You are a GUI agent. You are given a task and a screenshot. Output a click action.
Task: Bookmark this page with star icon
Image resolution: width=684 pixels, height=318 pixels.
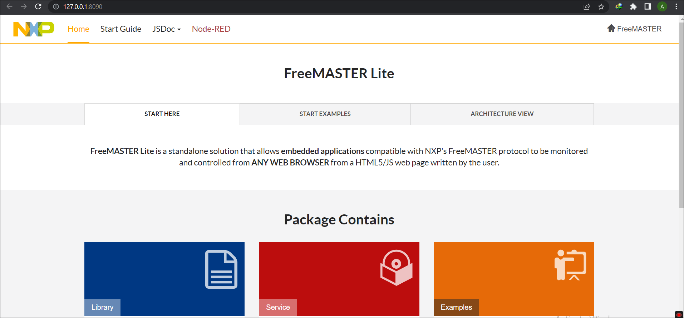coord(601,6)
